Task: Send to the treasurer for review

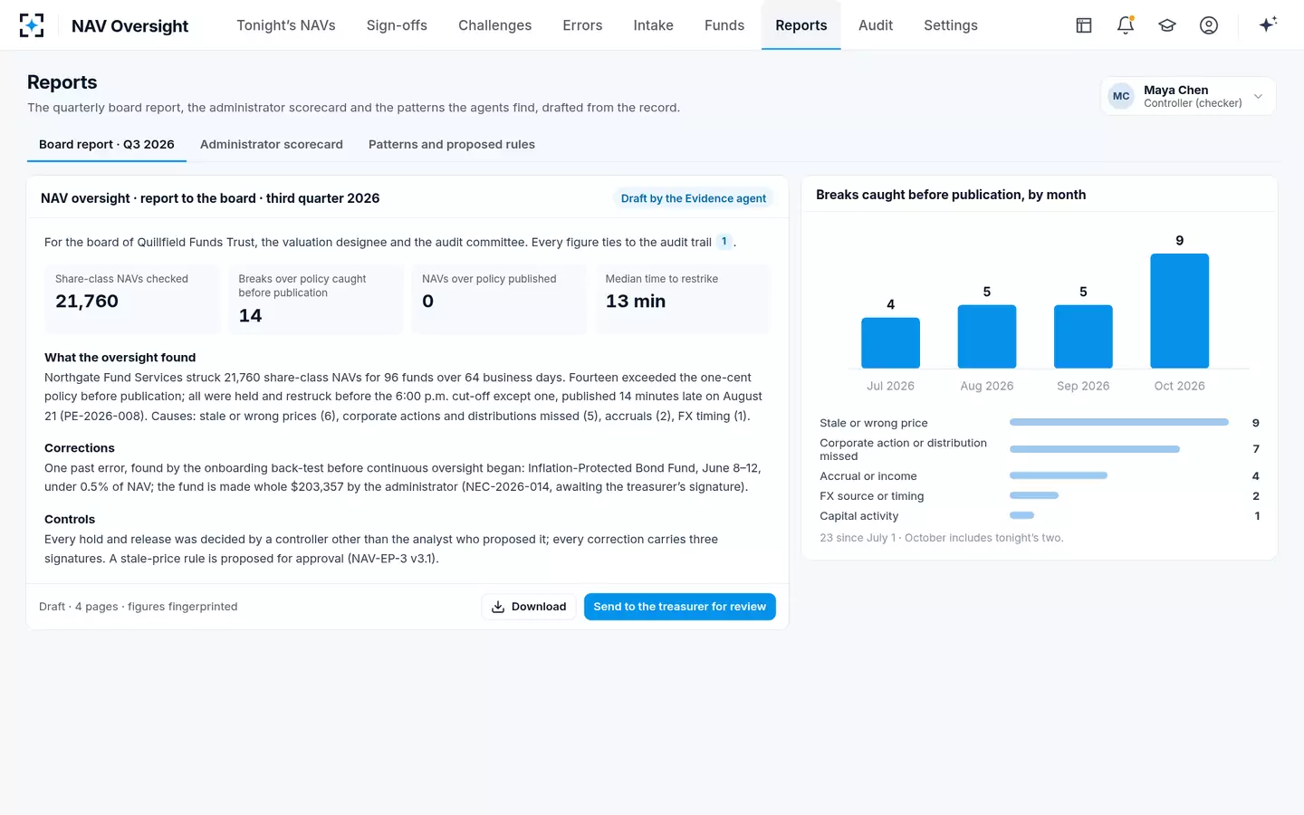Action: 680,607
